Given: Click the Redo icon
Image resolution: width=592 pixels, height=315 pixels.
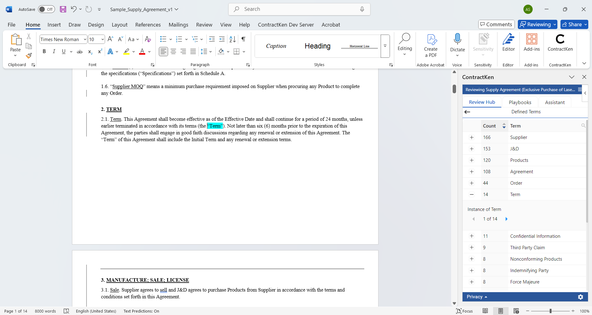Looking at the screenshot, I should click(89, 9).
